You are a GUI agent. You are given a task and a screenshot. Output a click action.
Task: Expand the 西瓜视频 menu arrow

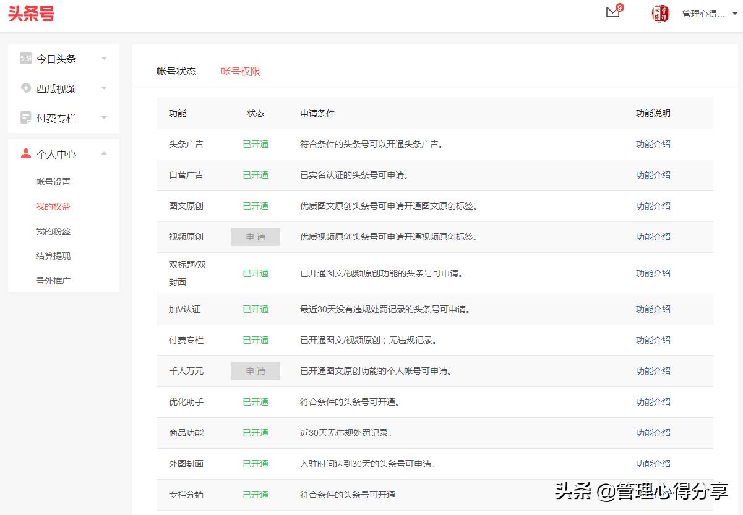(x=104, y=88)
